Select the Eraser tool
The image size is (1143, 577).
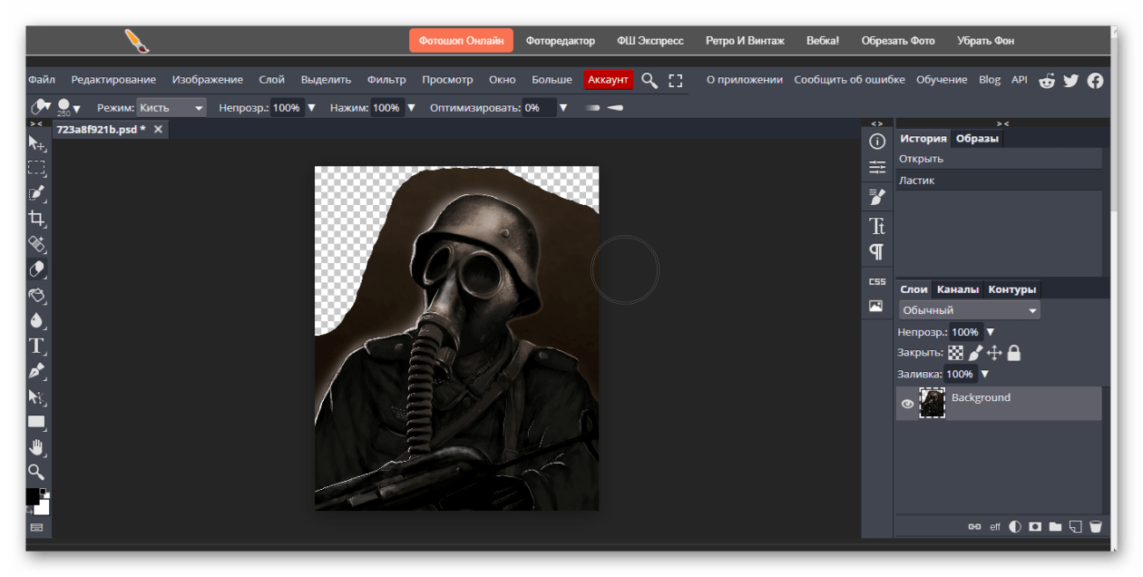tap(36, 269)
